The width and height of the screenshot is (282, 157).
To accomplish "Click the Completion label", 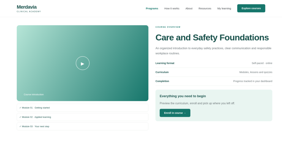I will click(162, 81).
